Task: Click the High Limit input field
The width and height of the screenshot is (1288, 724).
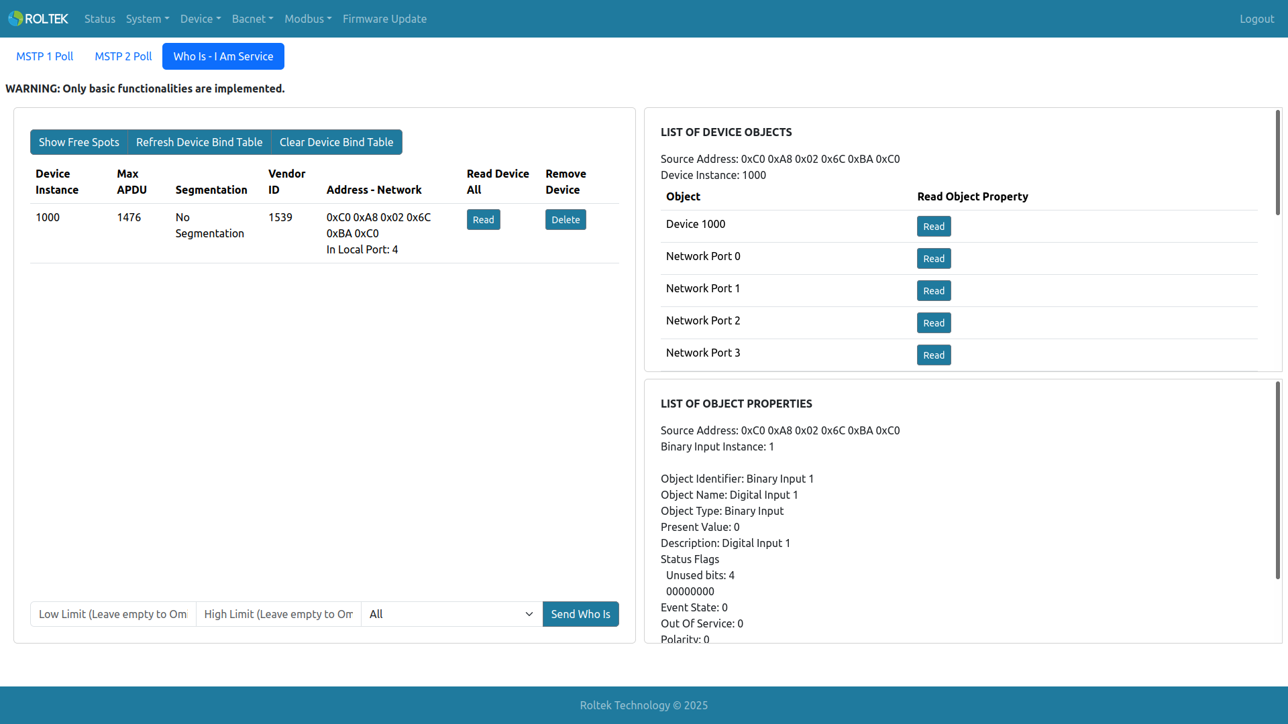Action: (x=278, y=614)
